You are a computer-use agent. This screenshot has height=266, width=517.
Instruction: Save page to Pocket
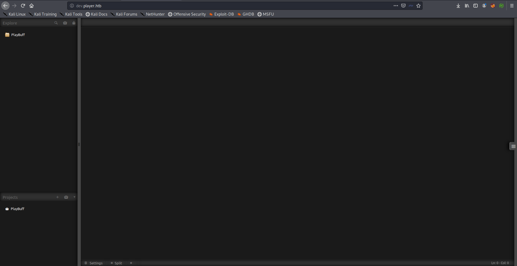(x=403, y=6)
